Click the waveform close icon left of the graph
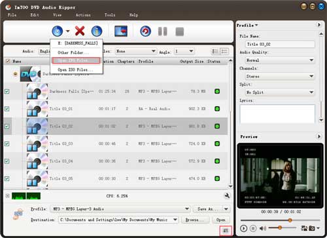Screen dimensions: 327x238 [x=7, y=196]
